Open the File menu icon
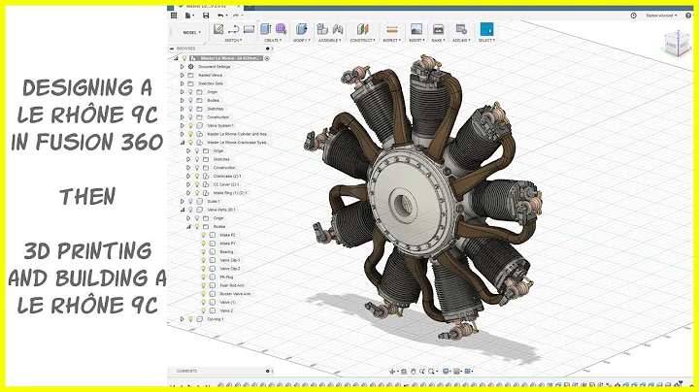 189,16
